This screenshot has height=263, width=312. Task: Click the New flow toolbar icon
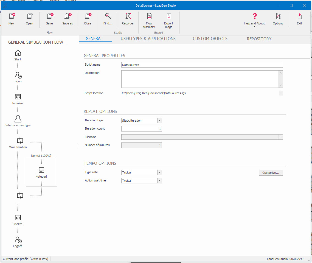tap(12, 19)
